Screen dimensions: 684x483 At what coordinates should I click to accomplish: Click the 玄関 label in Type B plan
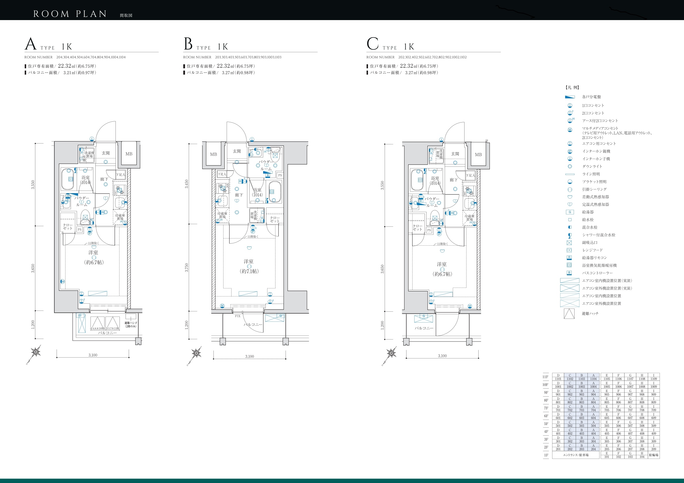(237, 151)
